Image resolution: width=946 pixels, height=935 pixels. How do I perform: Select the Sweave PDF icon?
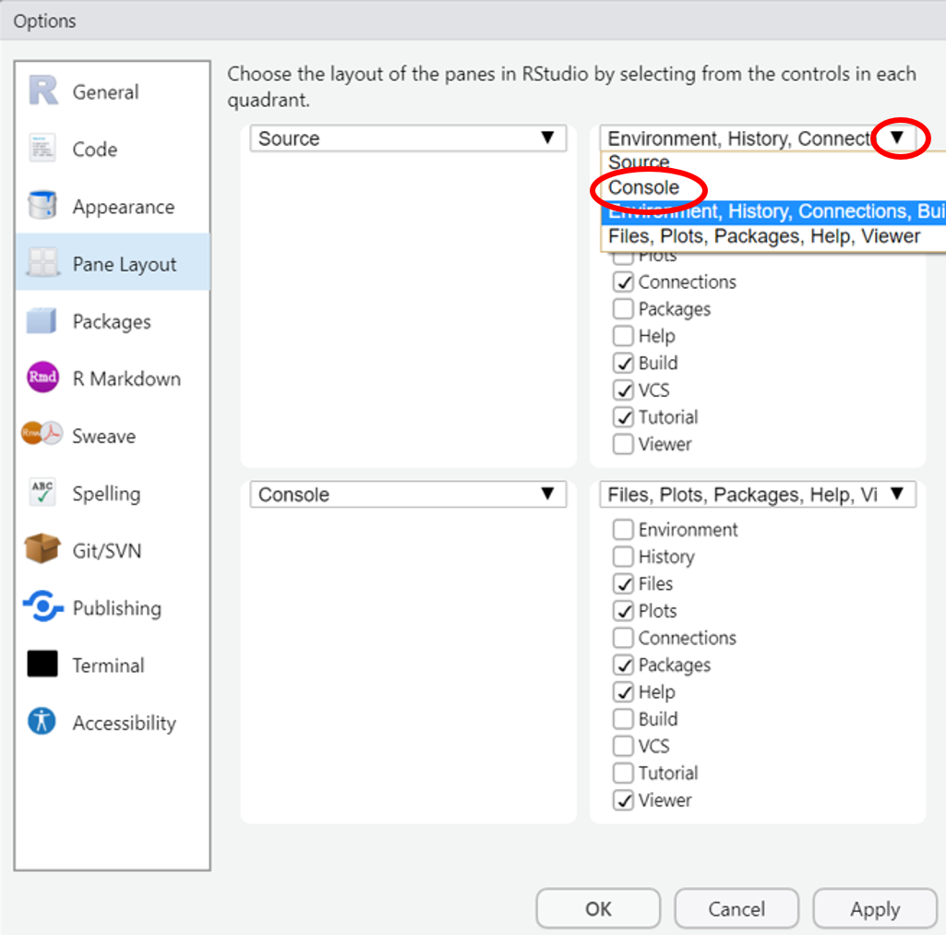[43, 436]
